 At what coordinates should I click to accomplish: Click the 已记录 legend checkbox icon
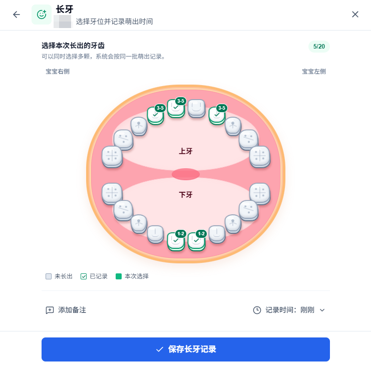[x=84, y=276]
